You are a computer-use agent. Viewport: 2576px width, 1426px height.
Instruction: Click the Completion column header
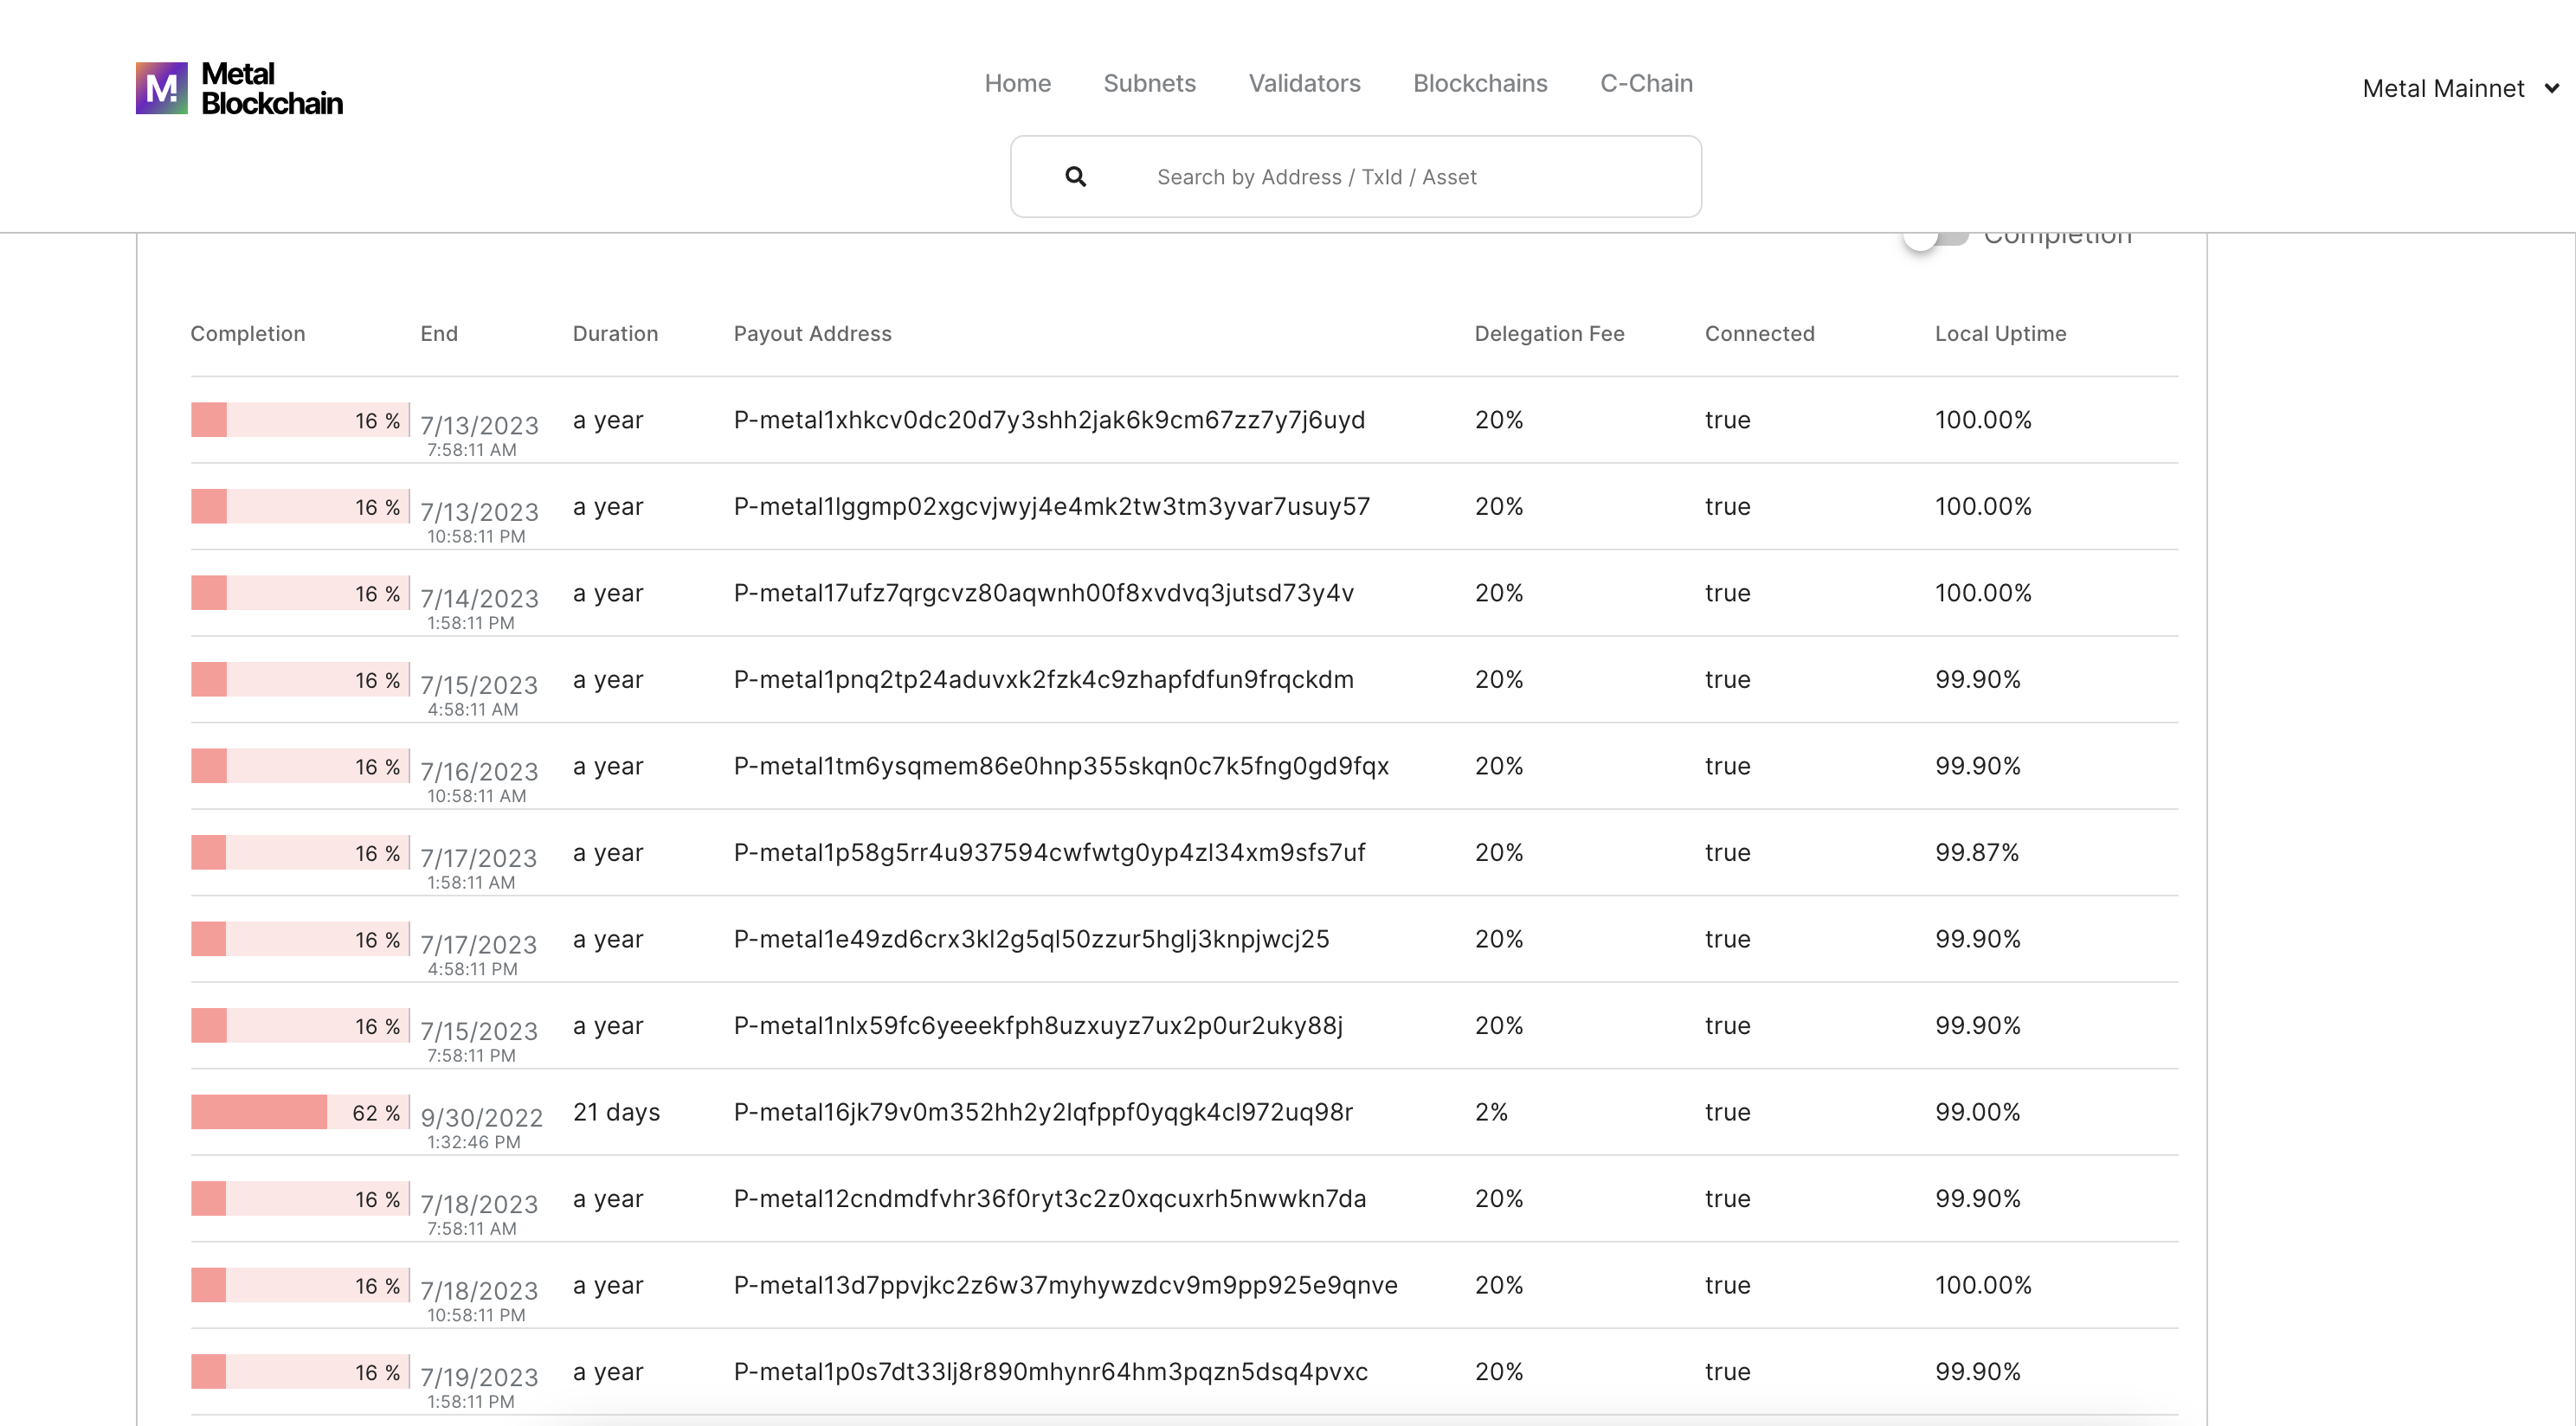pos(248,334)
